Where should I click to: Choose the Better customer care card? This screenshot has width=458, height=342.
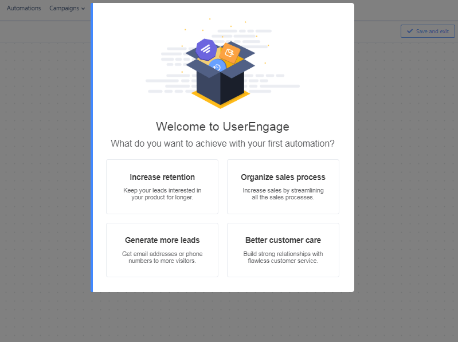(283, 250)
